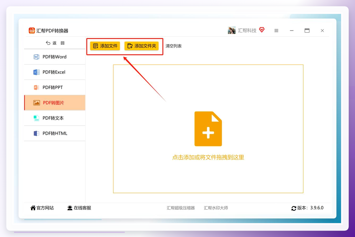The width and height of the screenshot is (355, 237).
Task: Click the large orange add-file icon
Action: click(208, 129)
